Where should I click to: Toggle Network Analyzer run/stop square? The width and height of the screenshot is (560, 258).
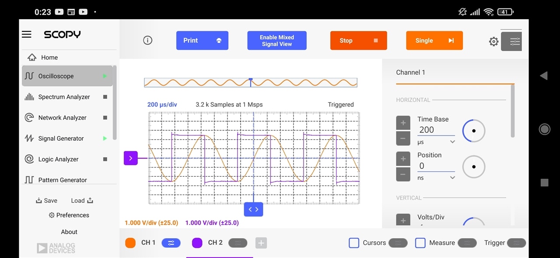coord(105,118)
